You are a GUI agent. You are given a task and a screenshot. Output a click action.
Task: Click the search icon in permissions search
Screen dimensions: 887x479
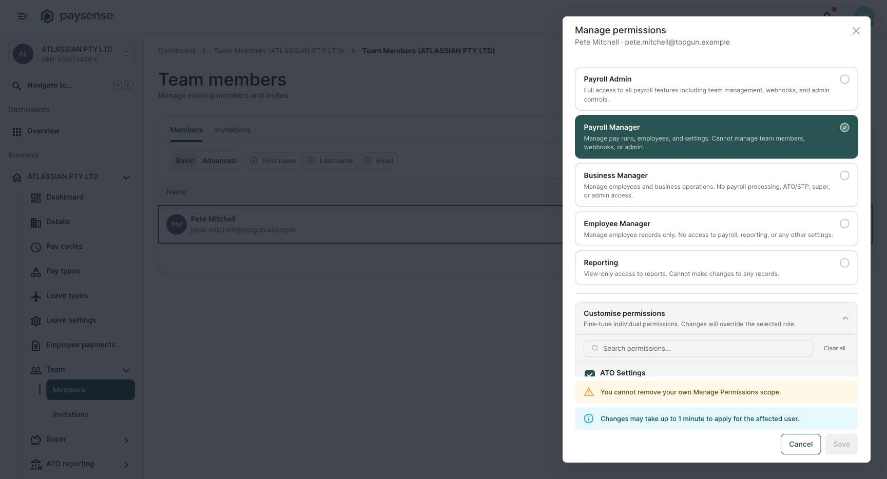click(x=595, y=348)
